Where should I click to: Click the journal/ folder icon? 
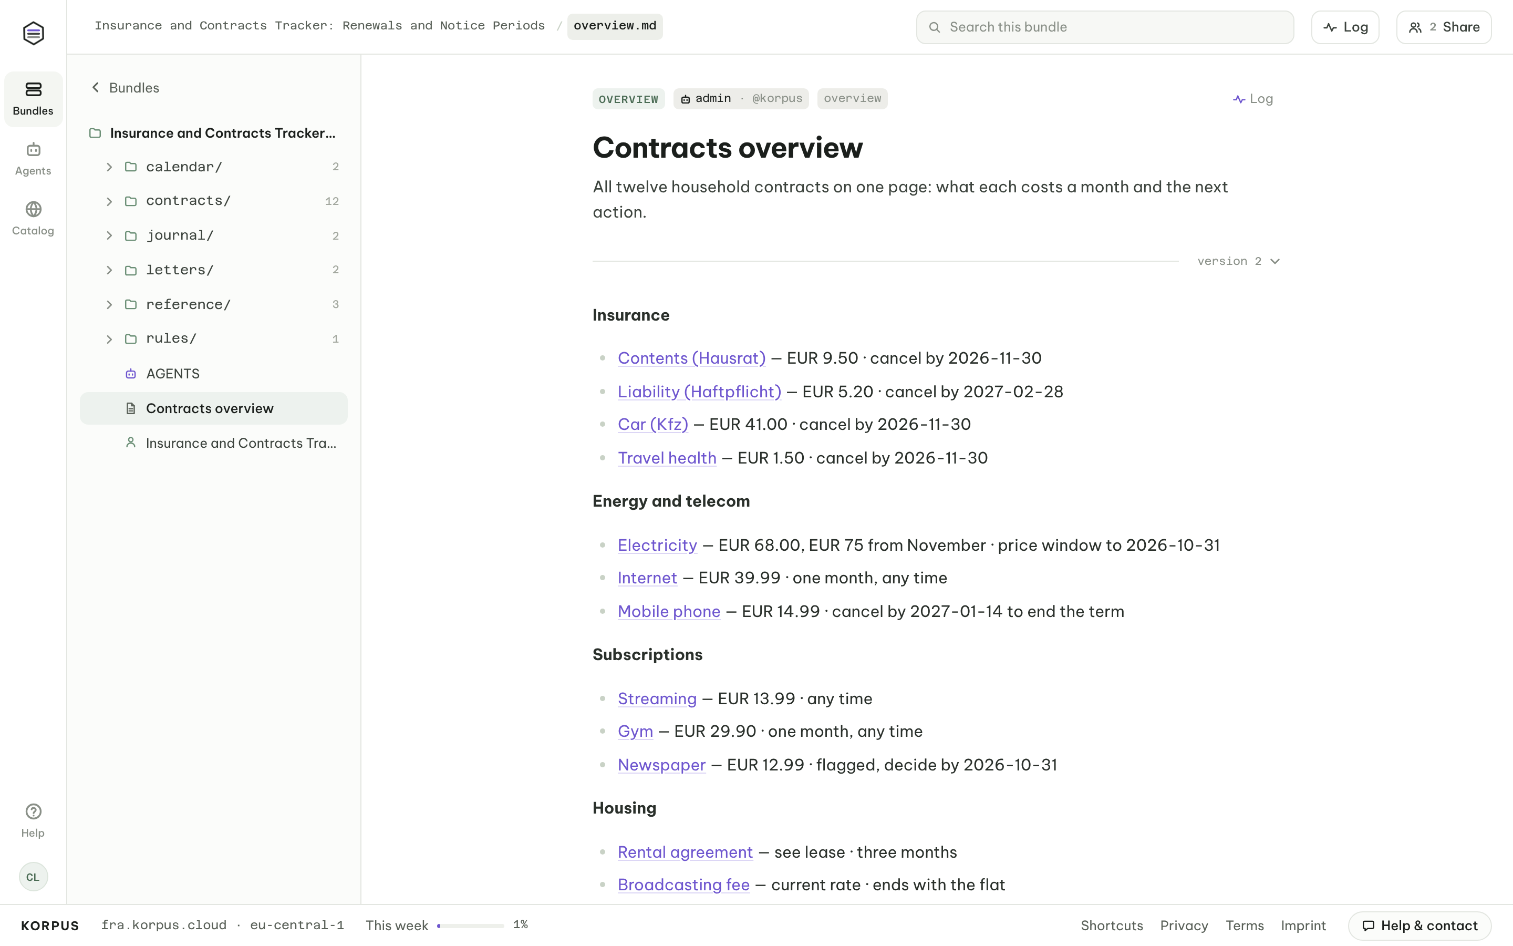tap(131, 236)
